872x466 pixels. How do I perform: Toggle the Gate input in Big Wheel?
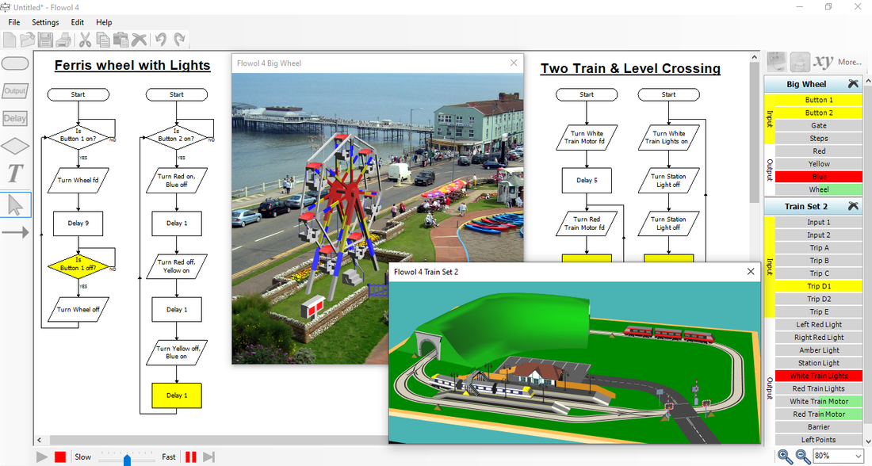click(x=819, y=125)
